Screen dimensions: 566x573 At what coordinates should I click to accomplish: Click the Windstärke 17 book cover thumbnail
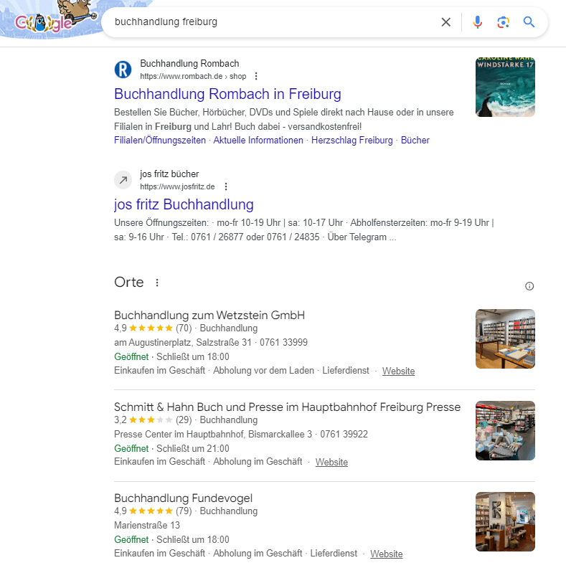click(505, 87)
